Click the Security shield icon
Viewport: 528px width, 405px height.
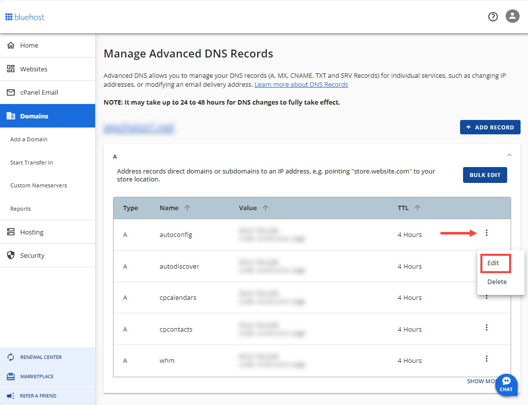click(x=11, y=255)
